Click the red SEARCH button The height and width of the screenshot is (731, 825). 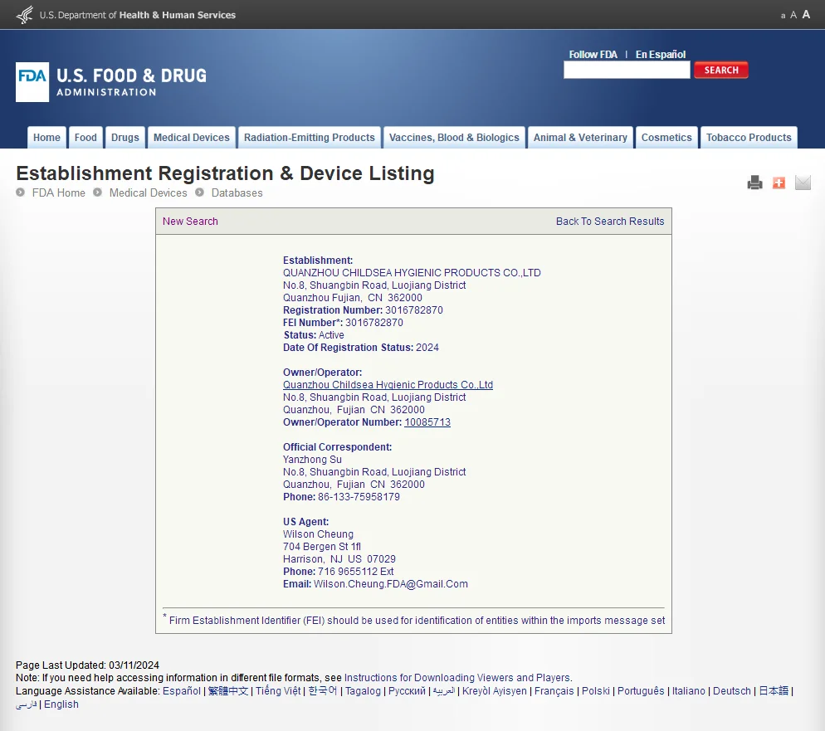point(720,70)
